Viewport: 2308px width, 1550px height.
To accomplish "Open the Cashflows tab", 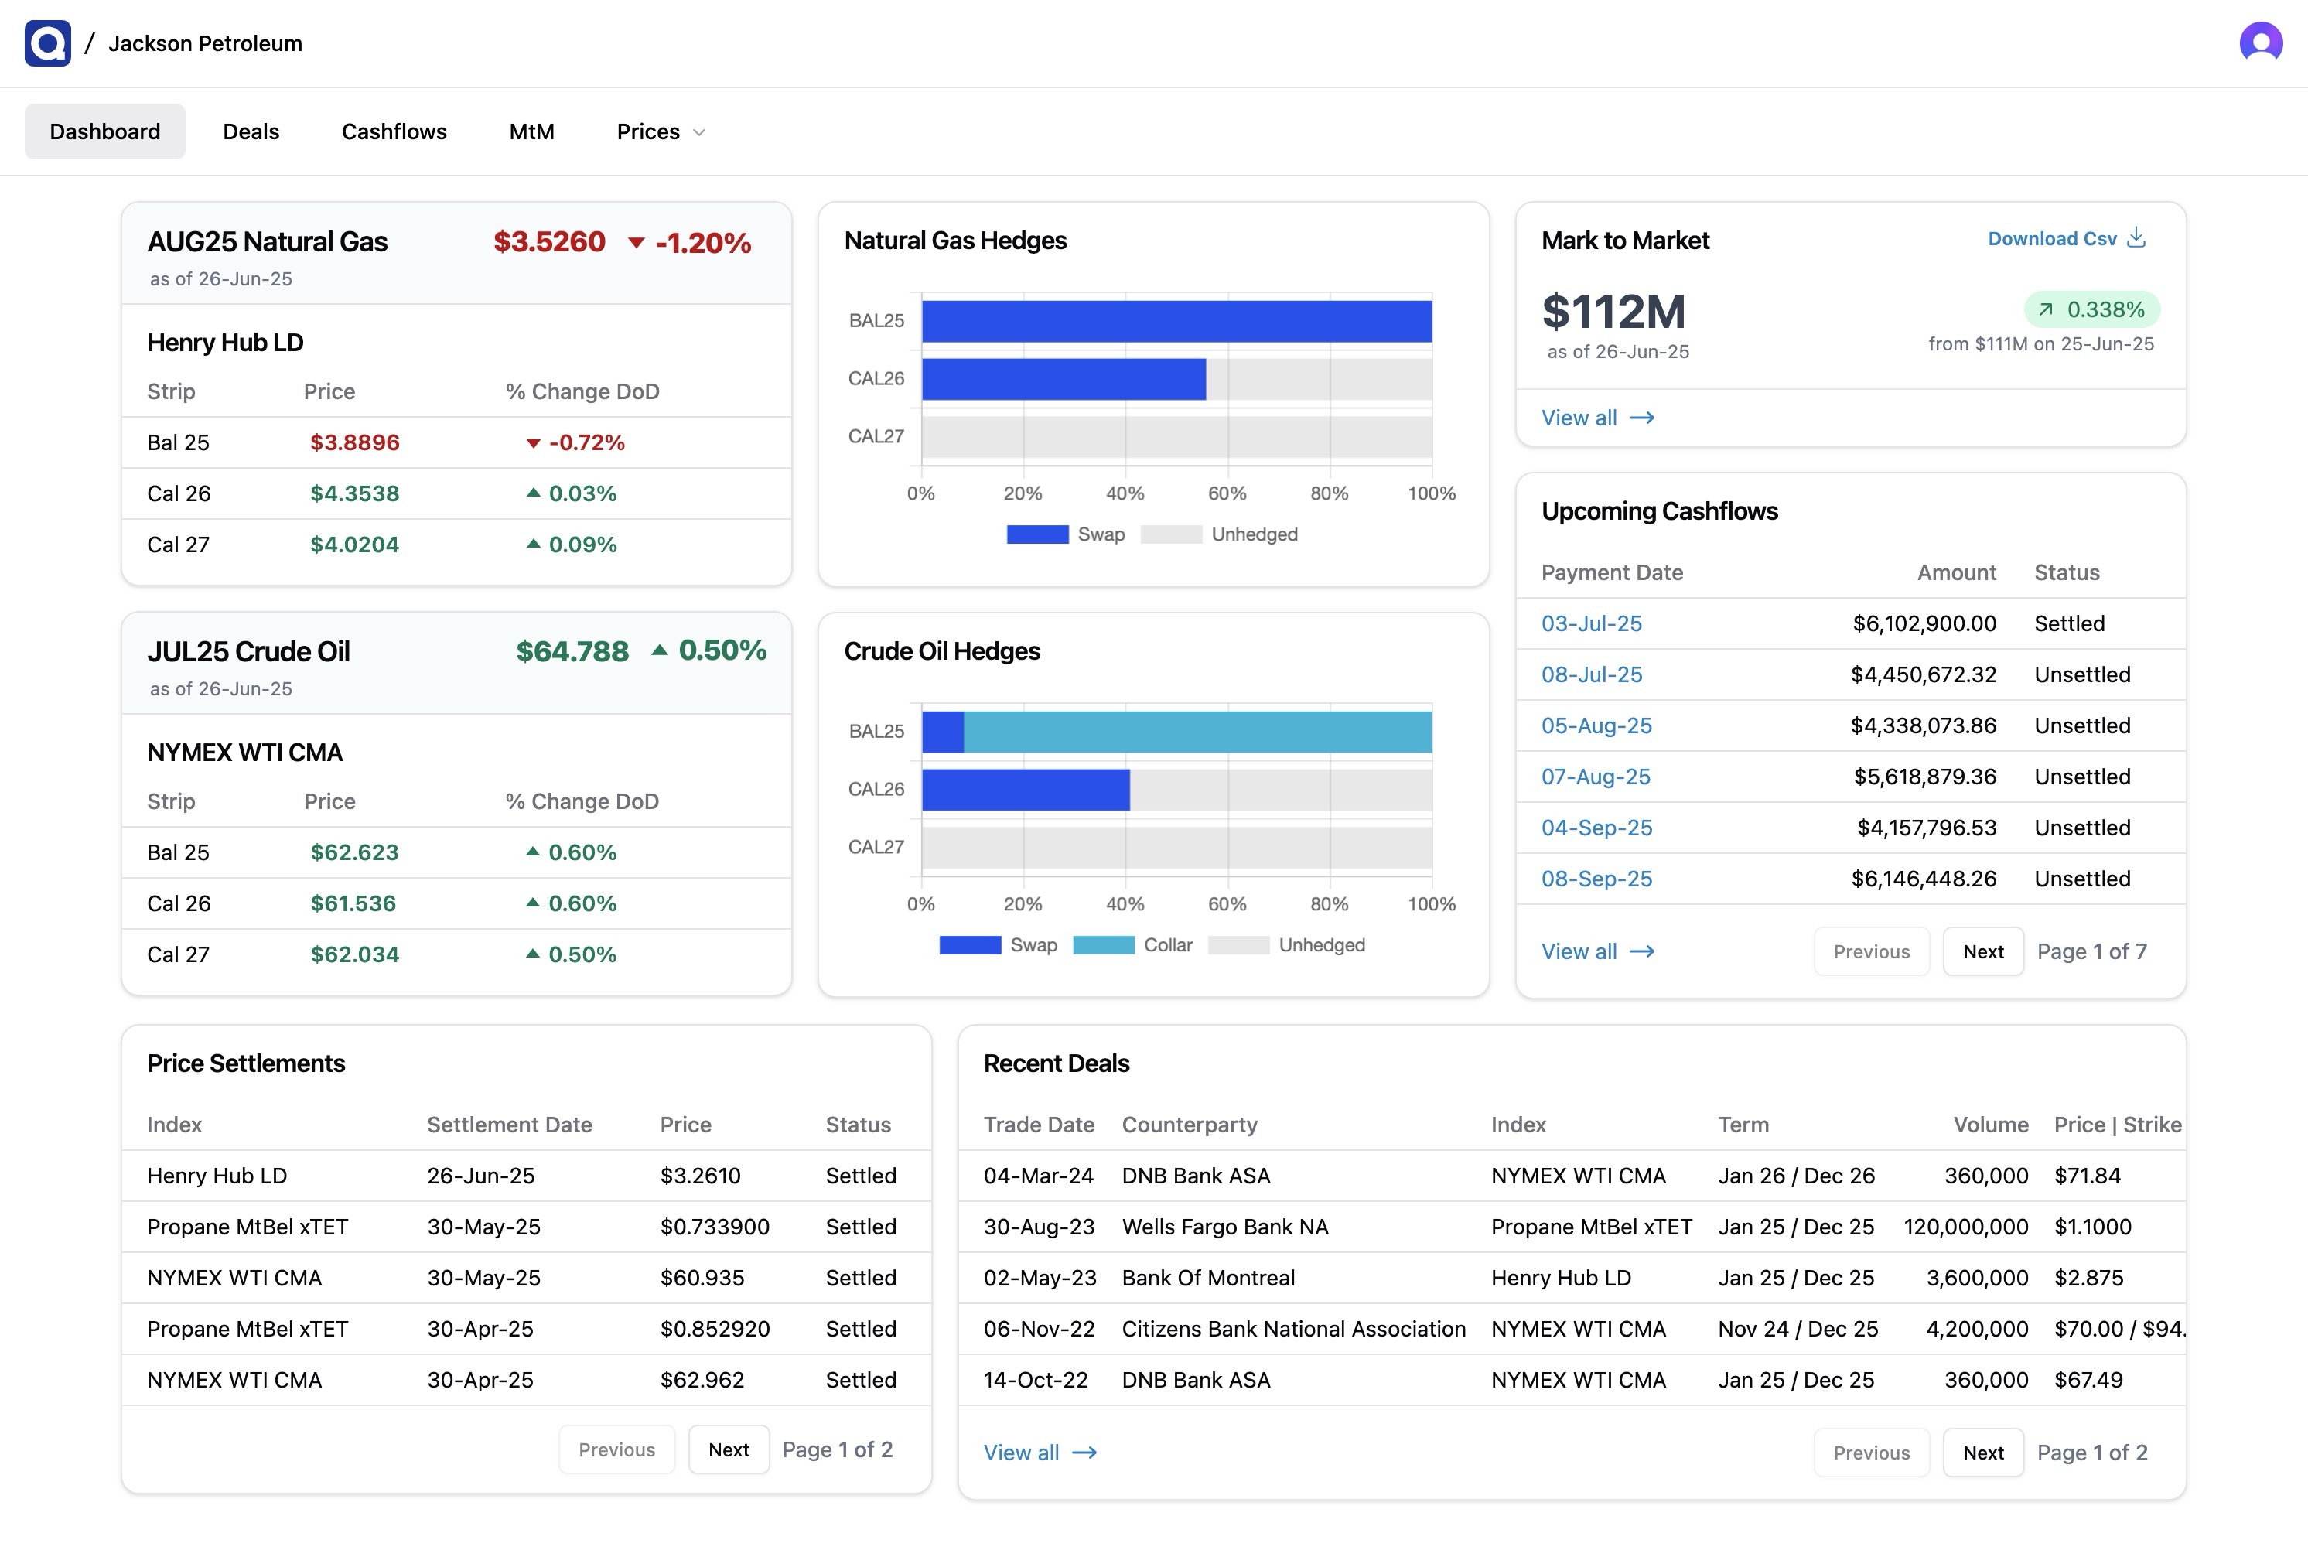I will (394, 131).
